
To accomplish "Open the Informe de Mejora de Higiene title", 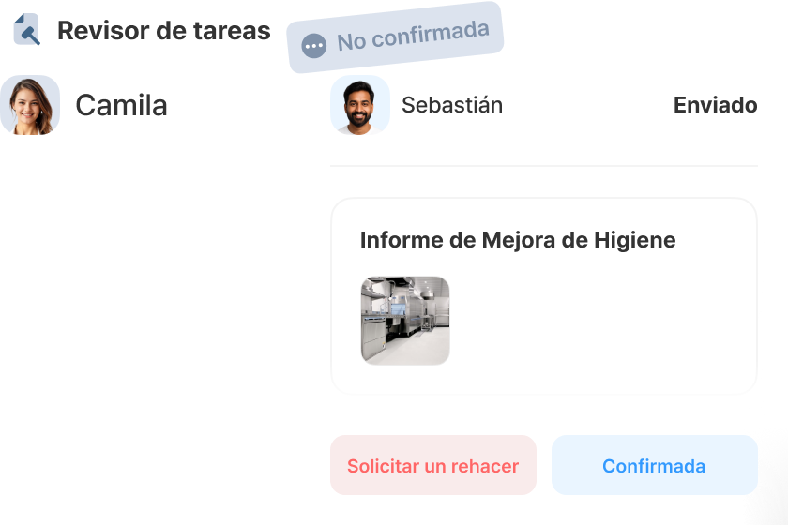I will tap(518, 240).
